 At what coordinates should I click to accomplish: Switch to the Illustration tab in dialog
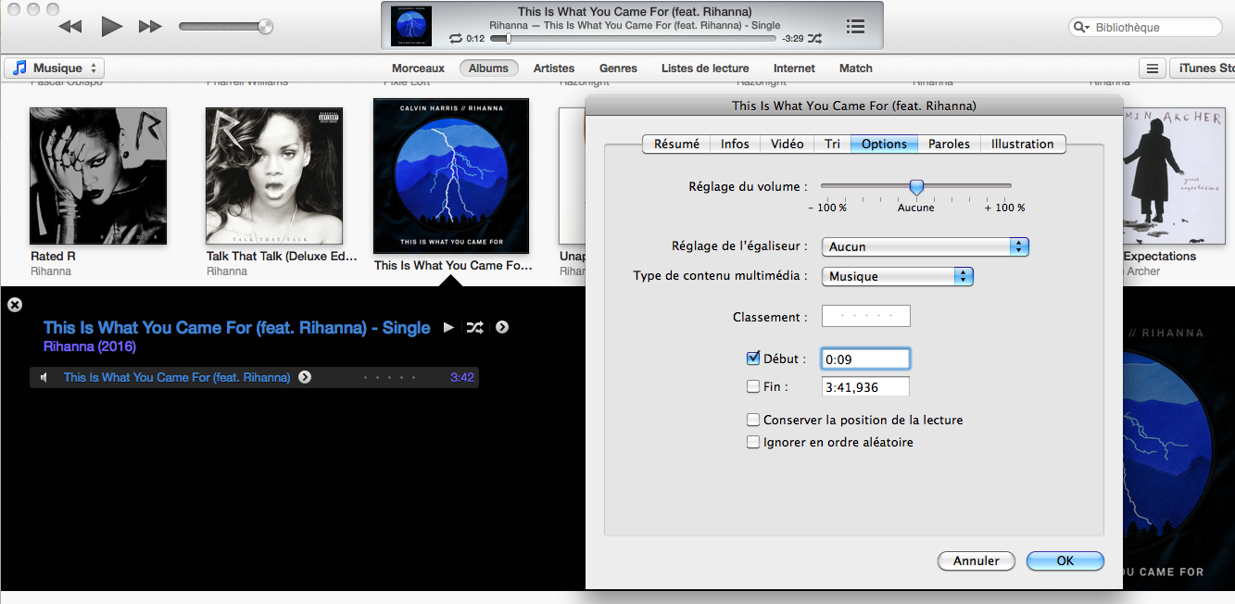tap(1023, 144)
